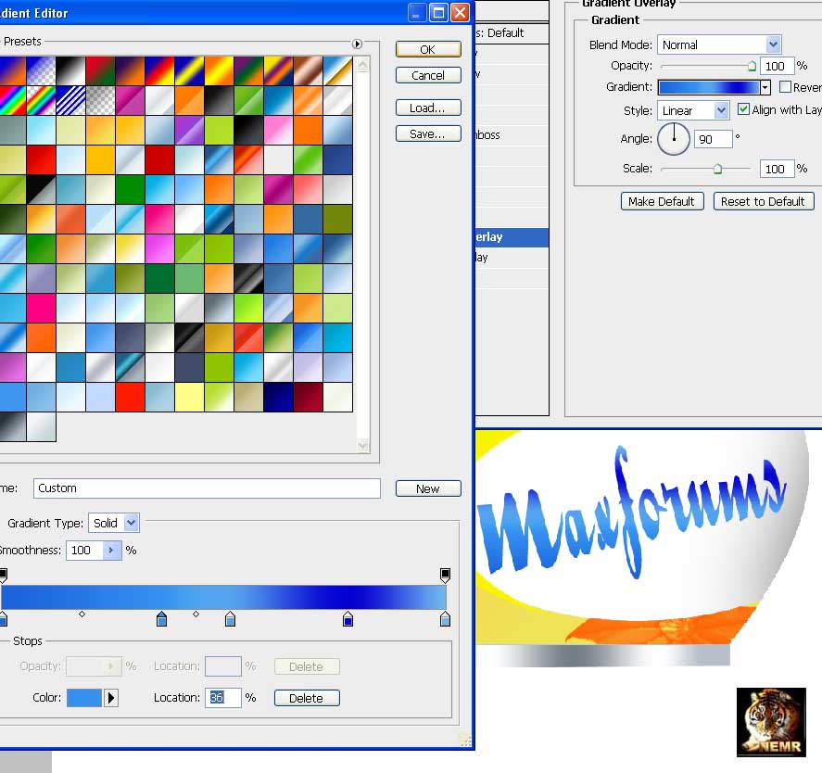This screenshot has width=822, height=773.
Task: Open the Presets flyout menu arrow
Action: (x=357, y=44)
